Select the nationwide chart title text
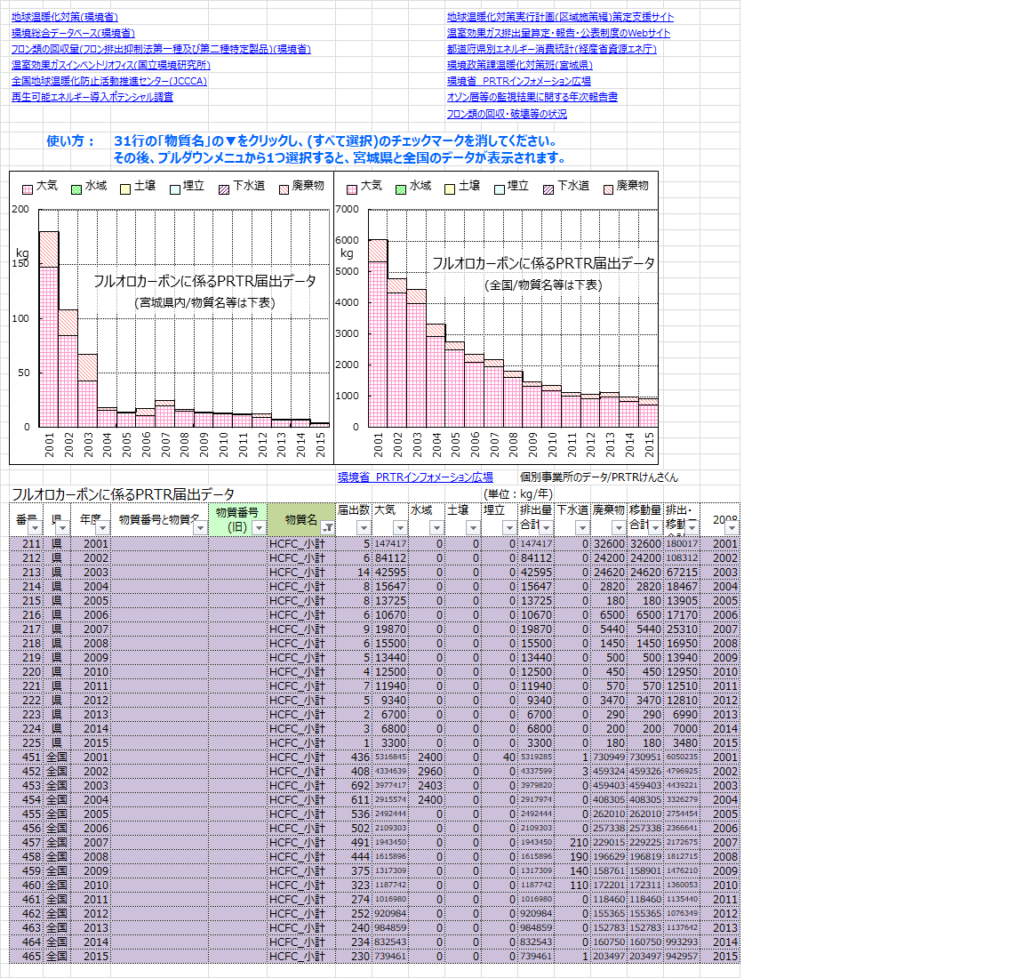This screenshot has height=978, width=1024. 543,263
